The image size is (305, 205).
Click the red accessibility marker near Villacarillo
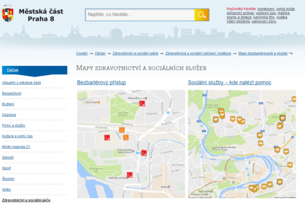click(x=142, y=104)
